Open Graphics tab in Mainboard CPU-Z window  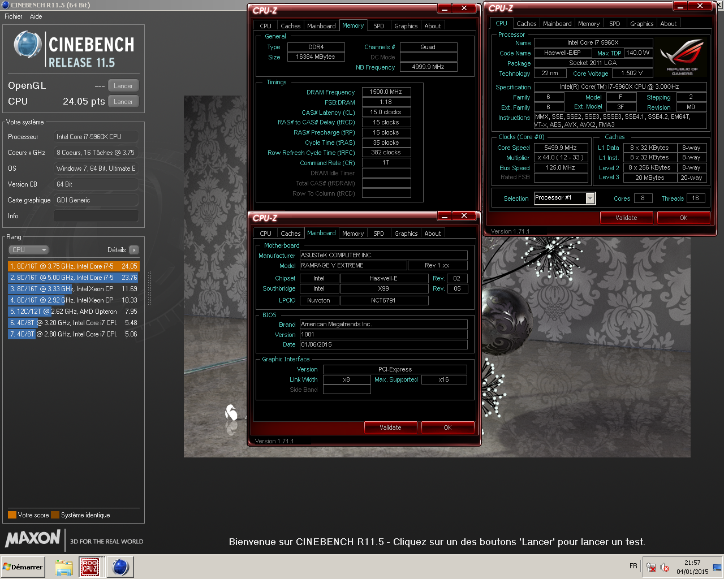coord(406,234)
